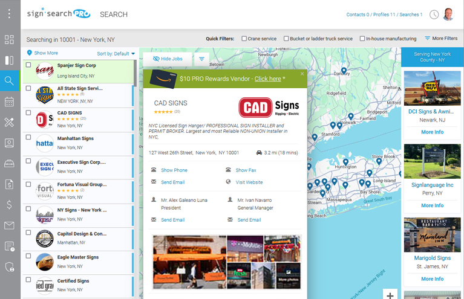Select Capitol Design & Con... listing
Screen dimensions: 464x299
tap(79, 239)
